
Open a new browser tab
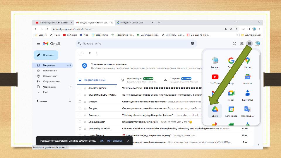click(x=159, y=23)
